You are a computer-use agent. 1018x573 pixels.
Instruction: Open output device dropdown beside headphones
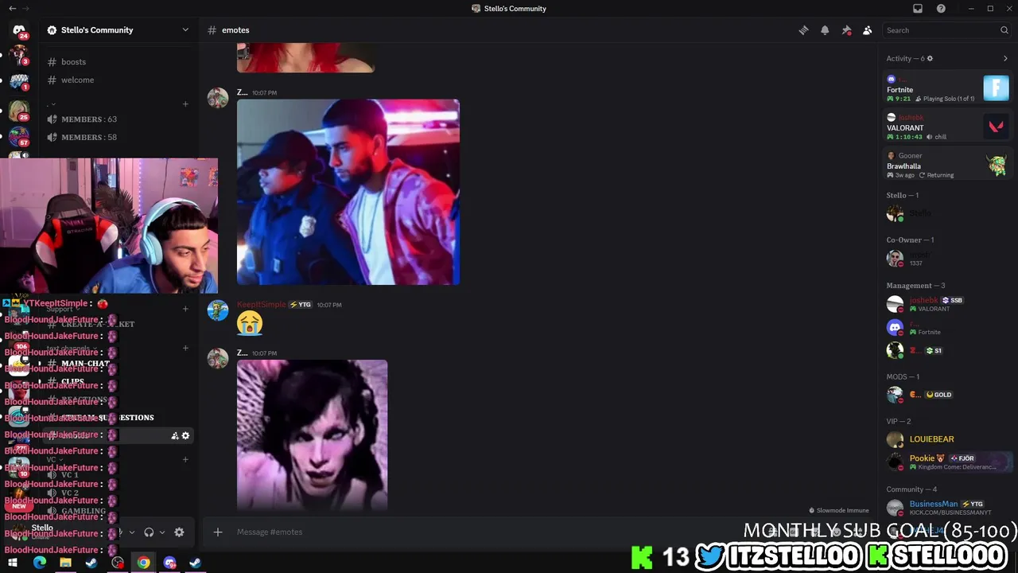point(162,532)
